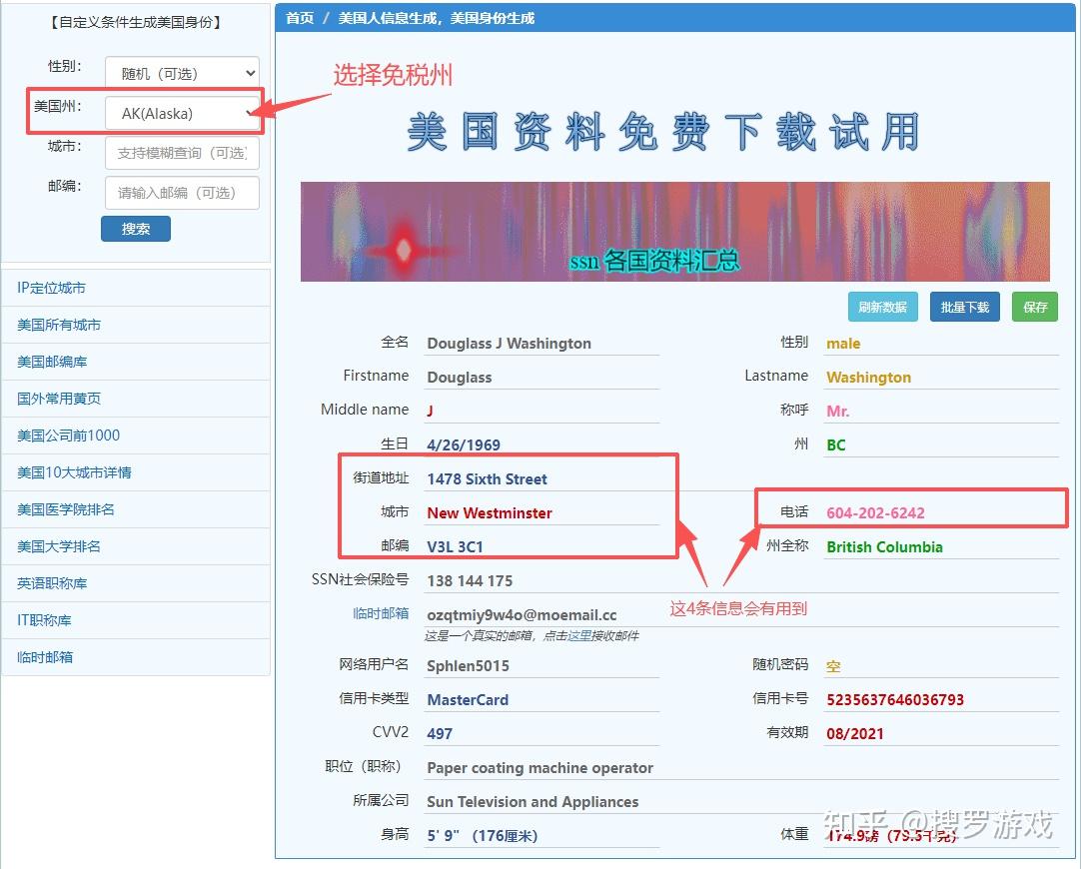Viewport: 1081px width, 869px height.
Task: Select the random password value 空
Action: coord(833,665)
